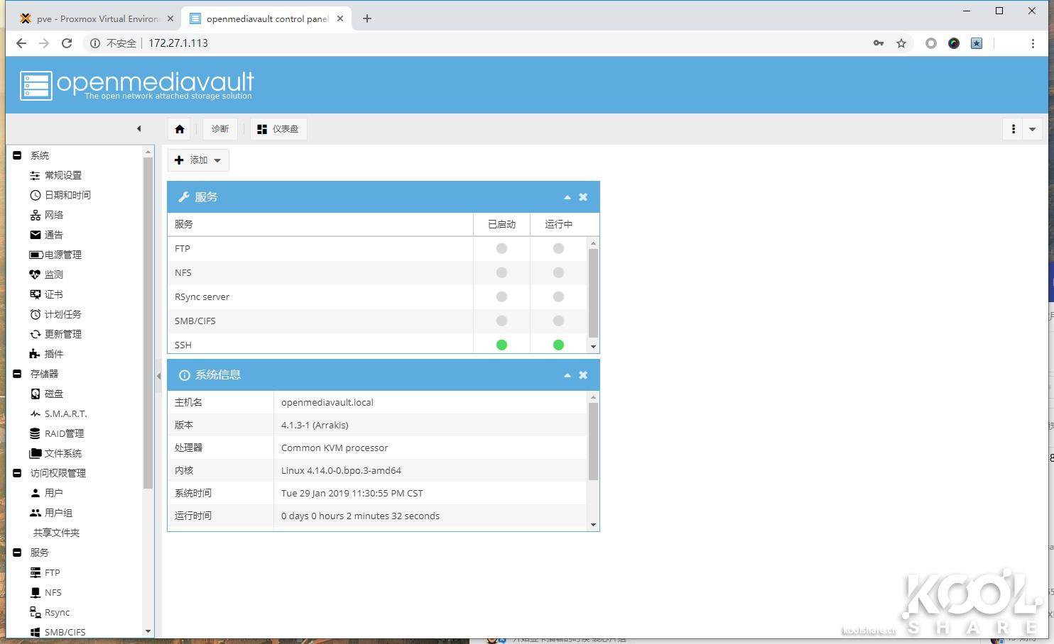Viewport: 1054px width, 644px height.
Task: Open 计划任务 scheduled jobs in the sidebar
Action: point(56,314)
